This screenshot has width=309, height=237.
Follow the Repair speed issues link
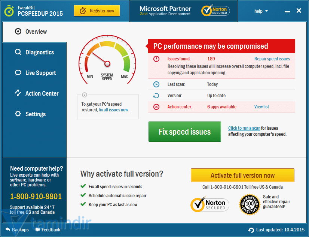tap(272, 59)
